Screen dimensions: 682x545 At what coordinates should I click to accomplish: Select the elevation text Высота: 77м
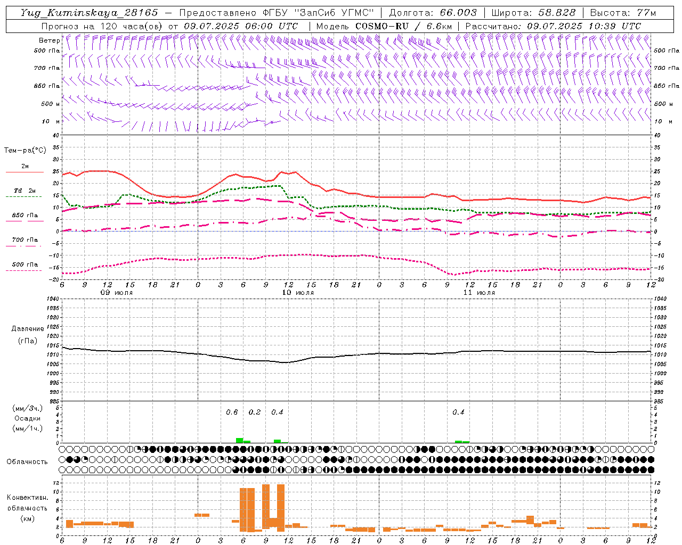pos(623,13)
